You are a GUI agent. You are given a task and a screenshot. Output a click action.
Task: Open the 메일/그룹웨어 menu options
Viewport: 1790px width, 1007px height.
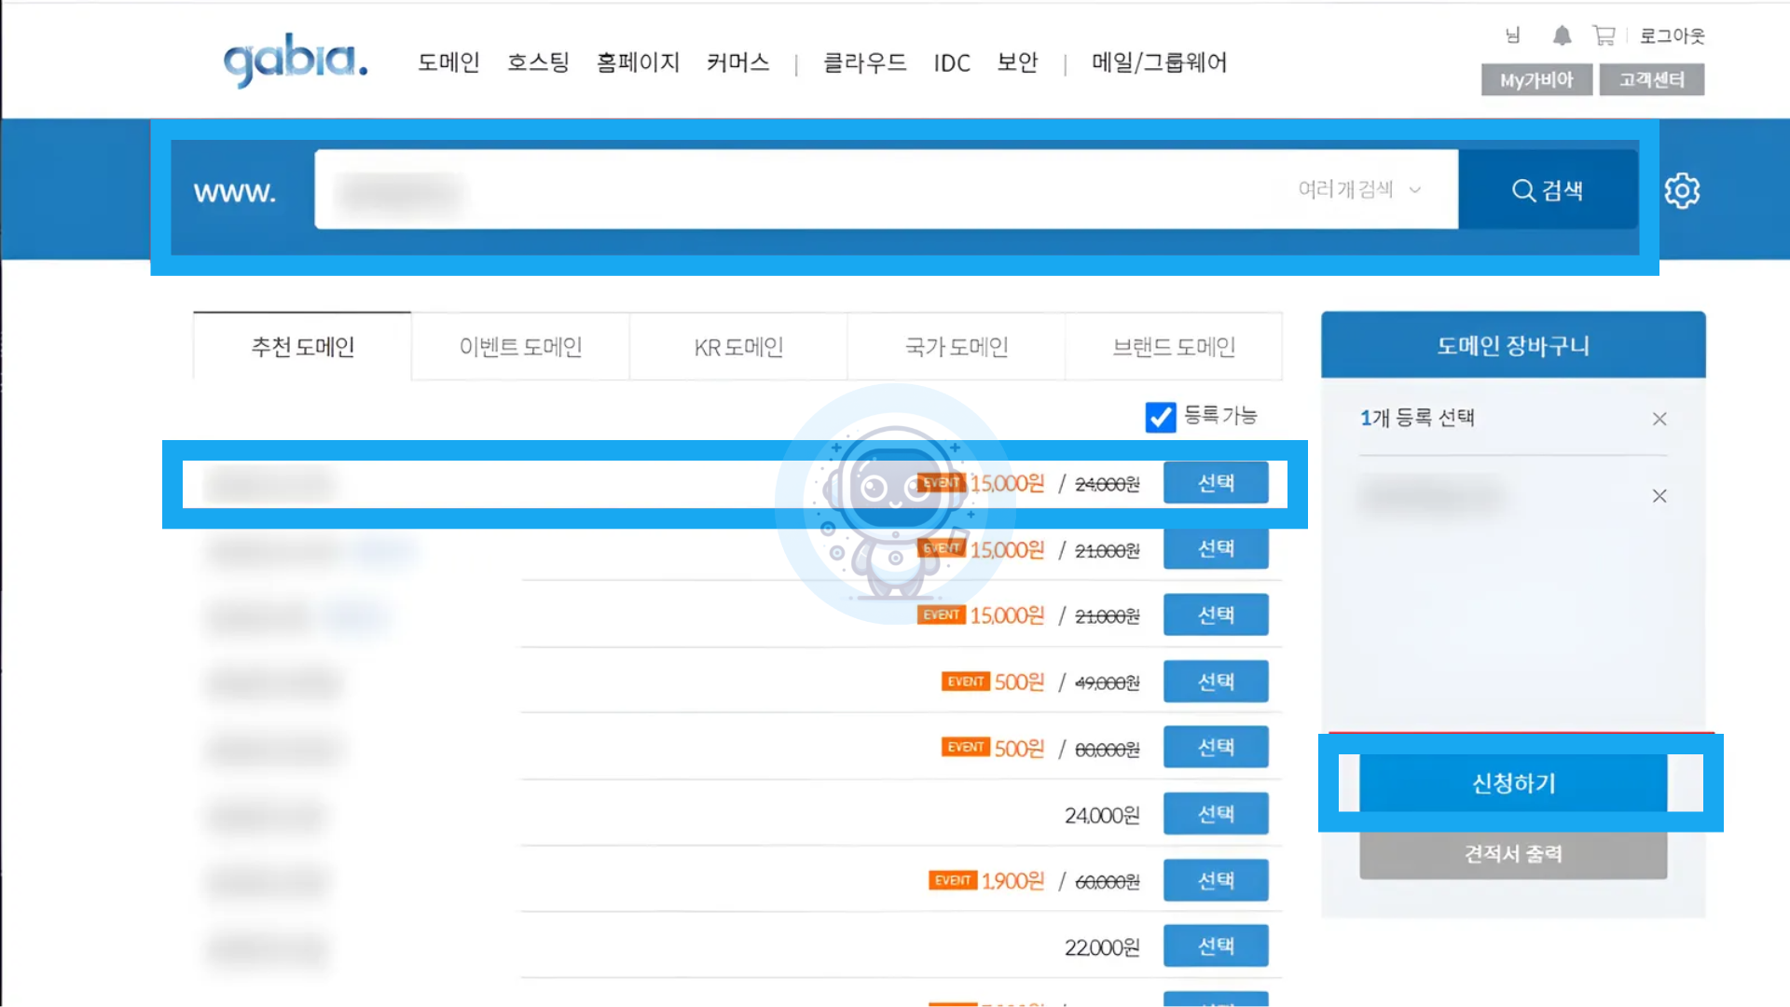1158,63
